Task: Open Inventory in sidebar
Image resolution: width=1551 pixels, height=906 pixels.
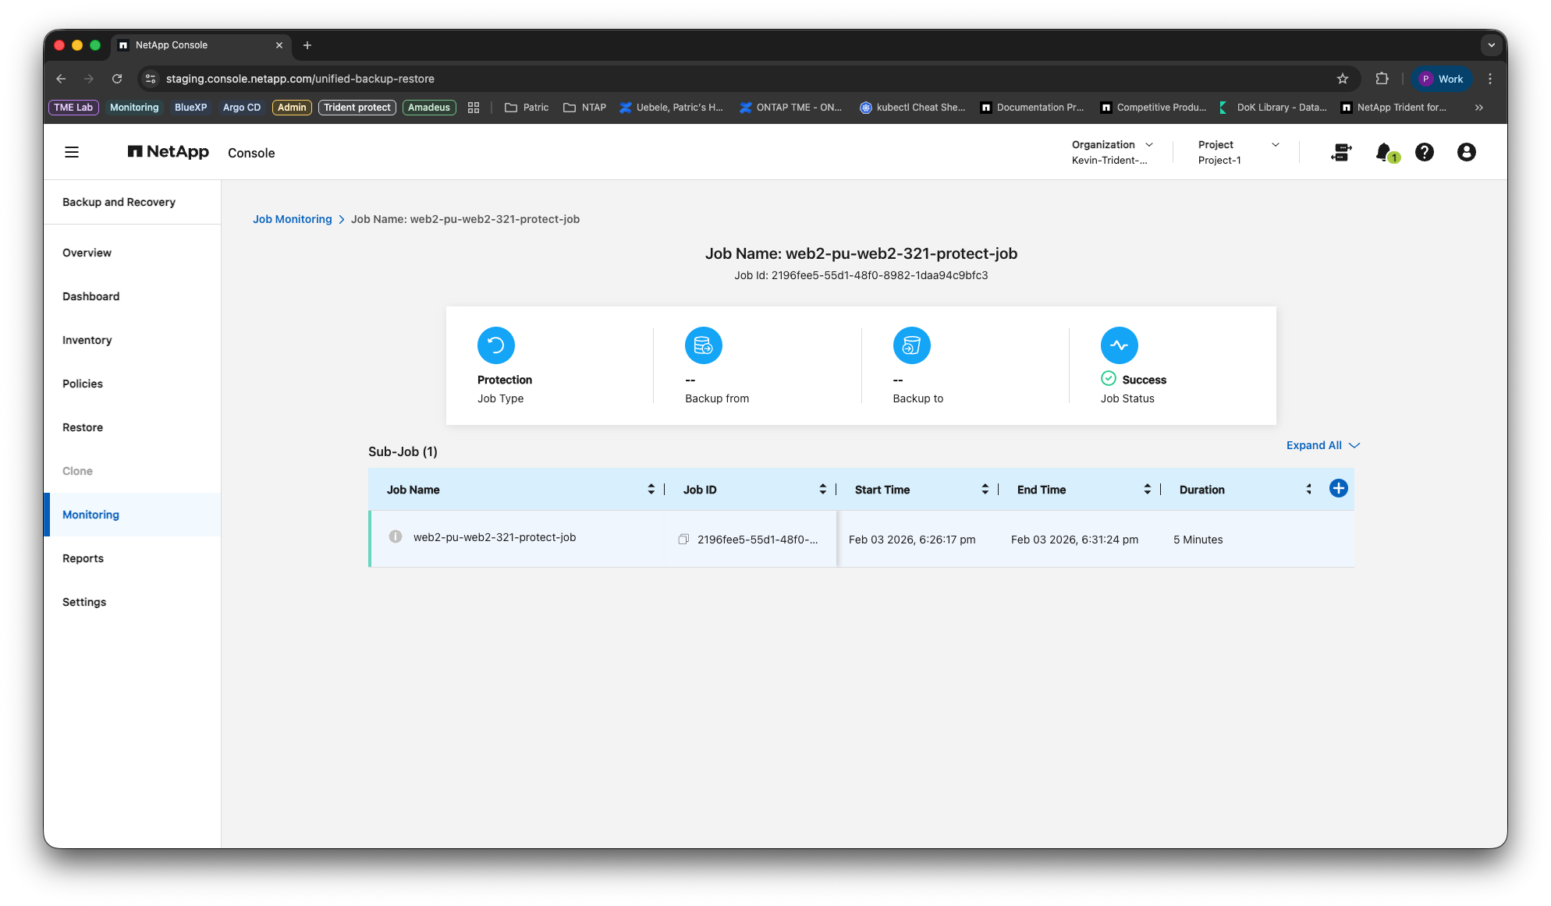Action: point(87,340)
